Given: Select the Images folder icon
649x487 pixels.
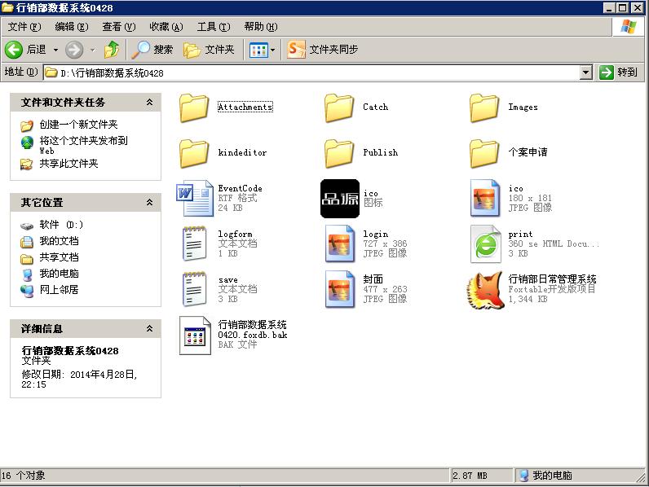Looking at the screenshot, I should pos(484,107).
